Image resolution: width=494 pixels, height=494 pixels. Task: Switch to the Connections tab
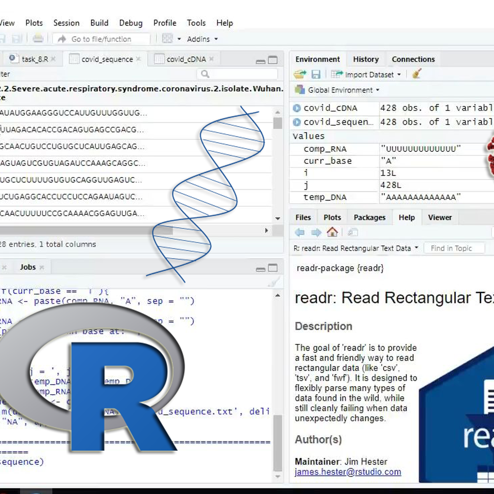pos(413,59)
